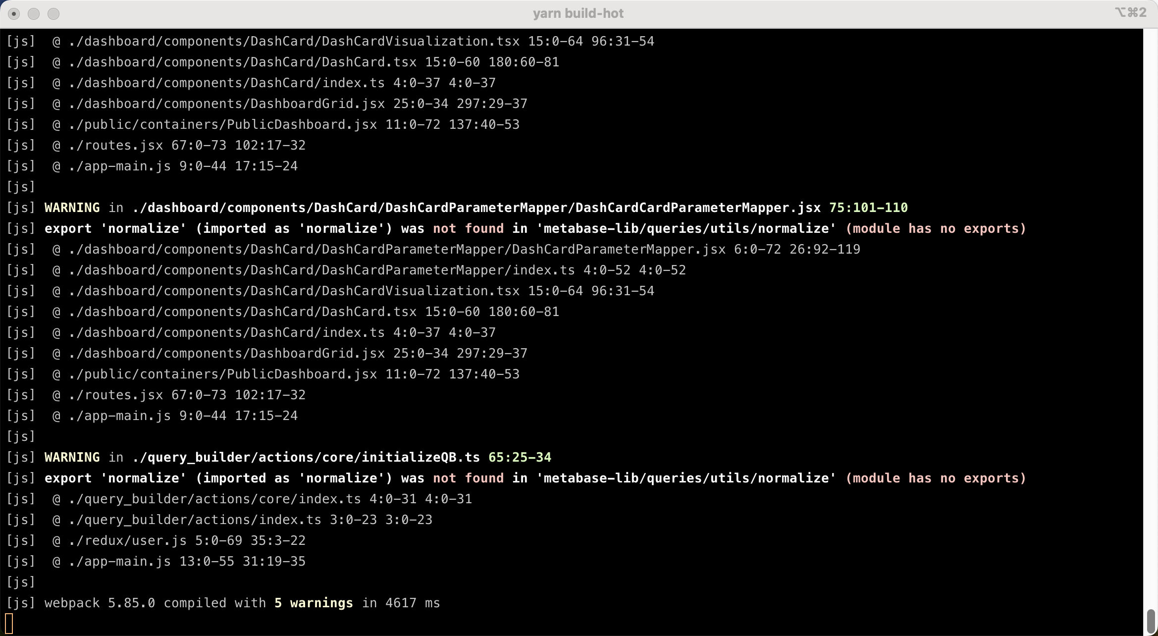The image size is (1158, 636).
Task: Close the terminal window
Action: (x=14, y=14)
